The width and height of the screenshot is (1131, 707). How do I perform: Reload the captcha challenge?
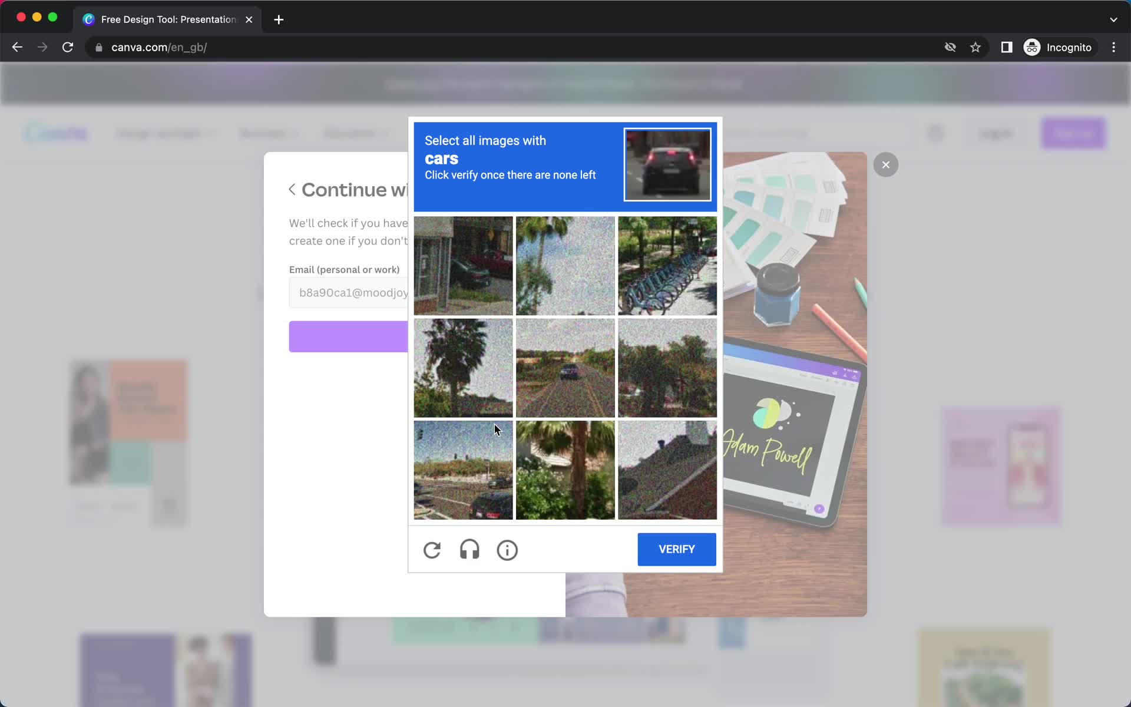pyautogui.click(x=432, y=550)
